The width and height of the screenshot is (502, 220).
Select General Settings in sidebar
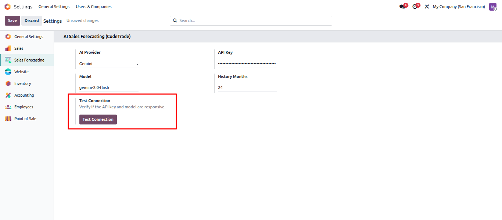(27, 37)
